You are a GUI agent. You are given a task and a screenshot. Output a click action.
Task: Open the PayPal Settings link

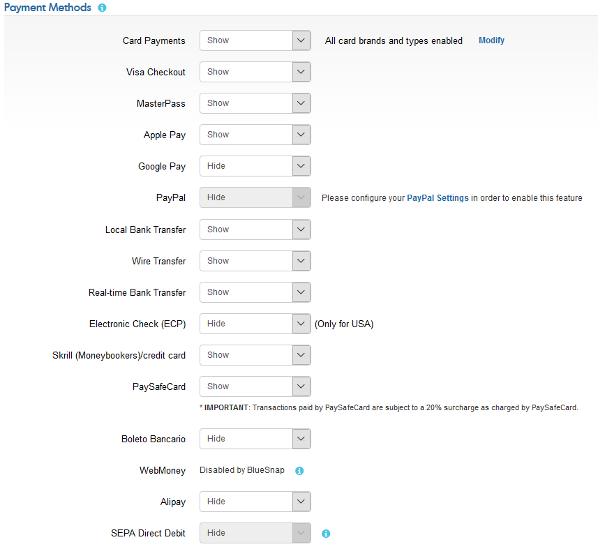pos(438,198)
